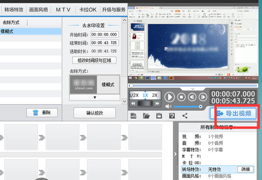262x180 pixels.
Task: Click the save project disk icon
Action: point(159,116)
